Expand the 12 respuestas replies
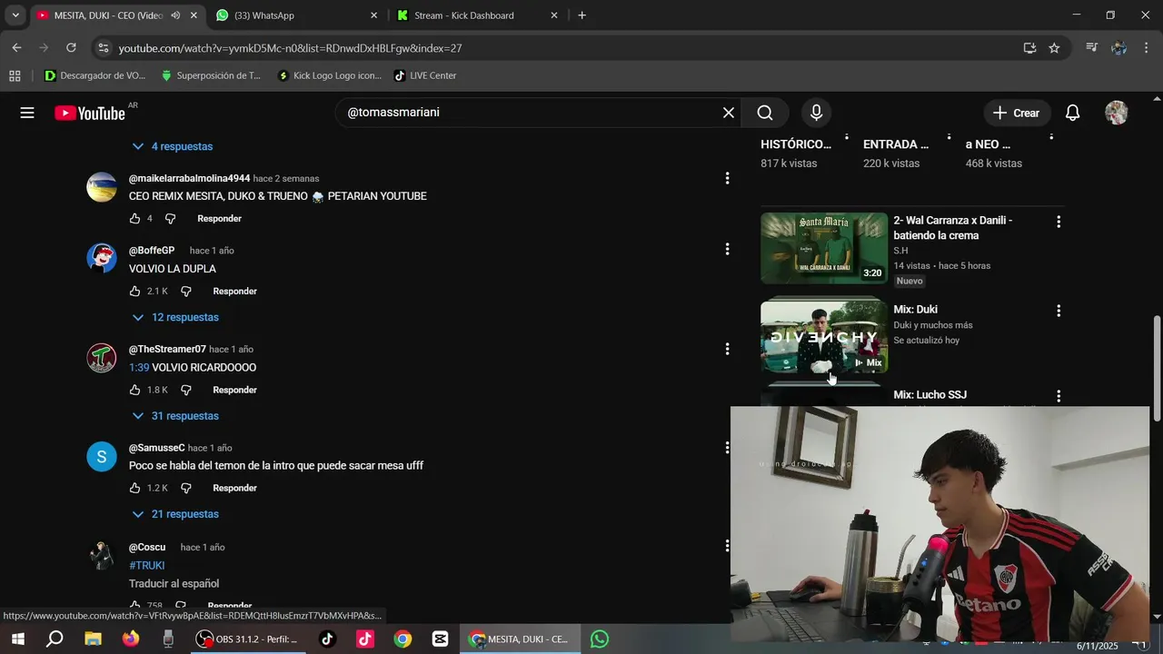The height and width of the screenshot is (654, 1163). point(175,317)
